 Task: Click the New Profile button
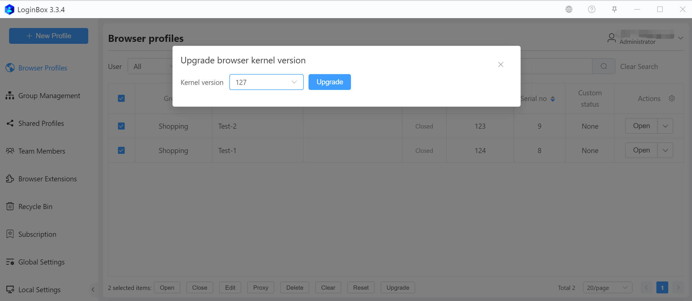[x=49, y=36]
